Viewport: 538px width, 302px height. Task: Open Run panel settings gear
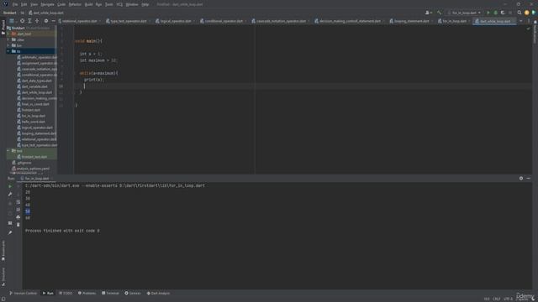coord(521,179)
